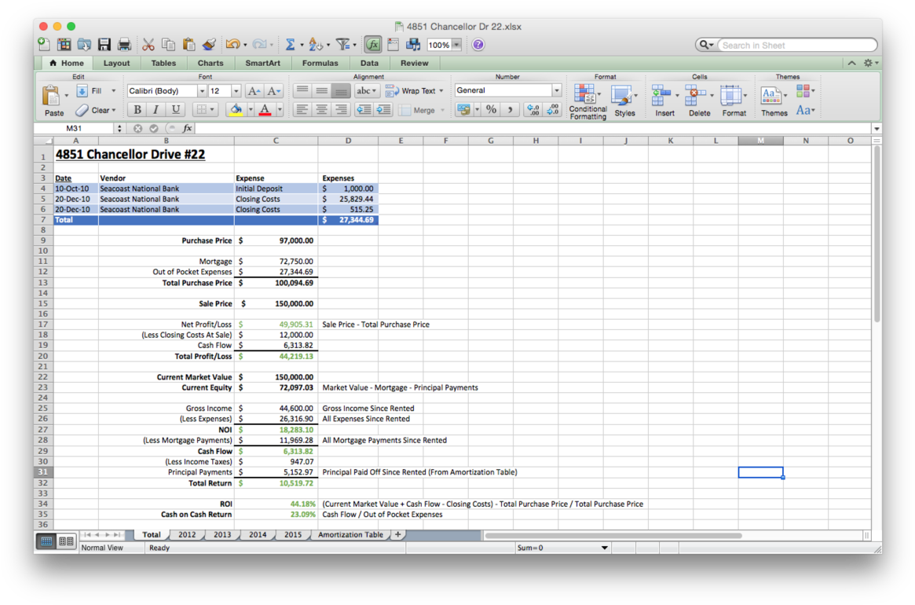Click the Increase Font Size icon
Image resolution: width=915 pixels, height=605 pixels.
coord(254,91)
